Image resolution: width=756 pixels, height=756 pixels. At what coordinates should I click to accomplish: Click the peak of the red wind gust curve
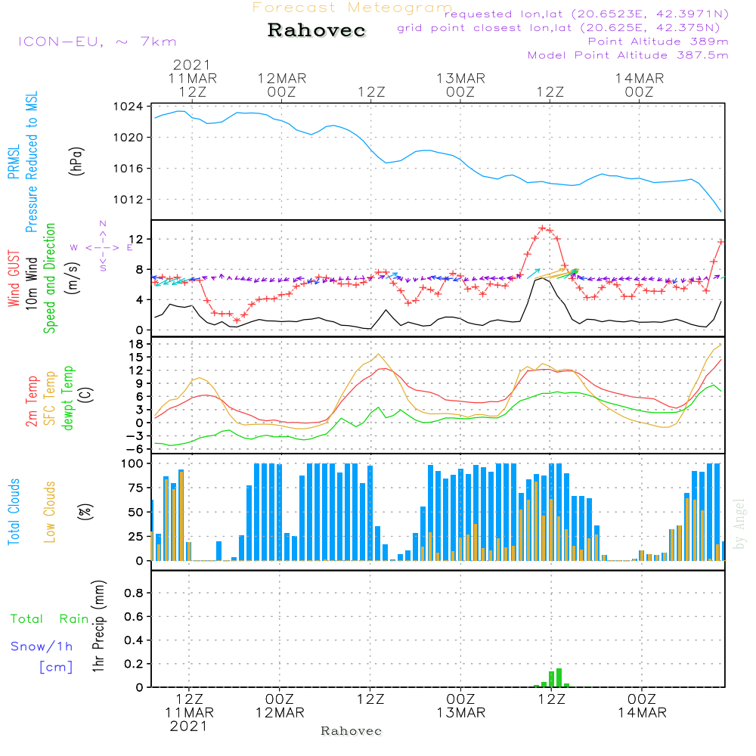coord(542,228)
